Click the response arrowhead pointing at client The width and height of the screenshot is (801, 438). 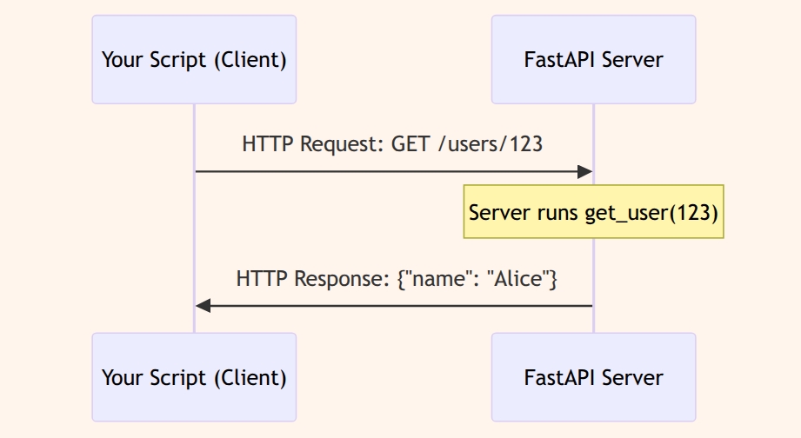[204, 306]
